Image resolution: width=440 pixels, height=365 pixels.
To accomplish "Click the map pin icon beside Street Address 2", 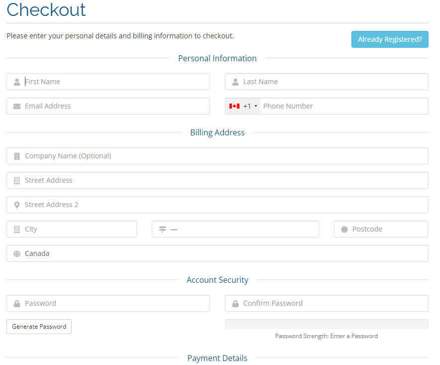I will (x=17, y=205).
